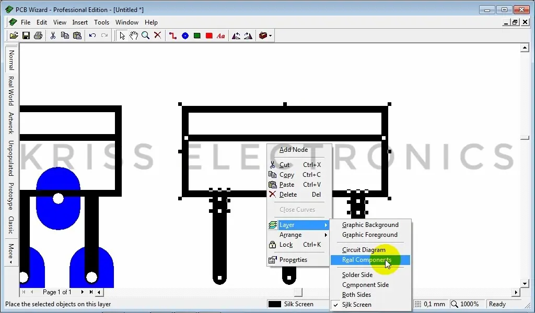
Task: Open the gallery dropdown arrow in toolbar
Action: [x=270, y=35]
